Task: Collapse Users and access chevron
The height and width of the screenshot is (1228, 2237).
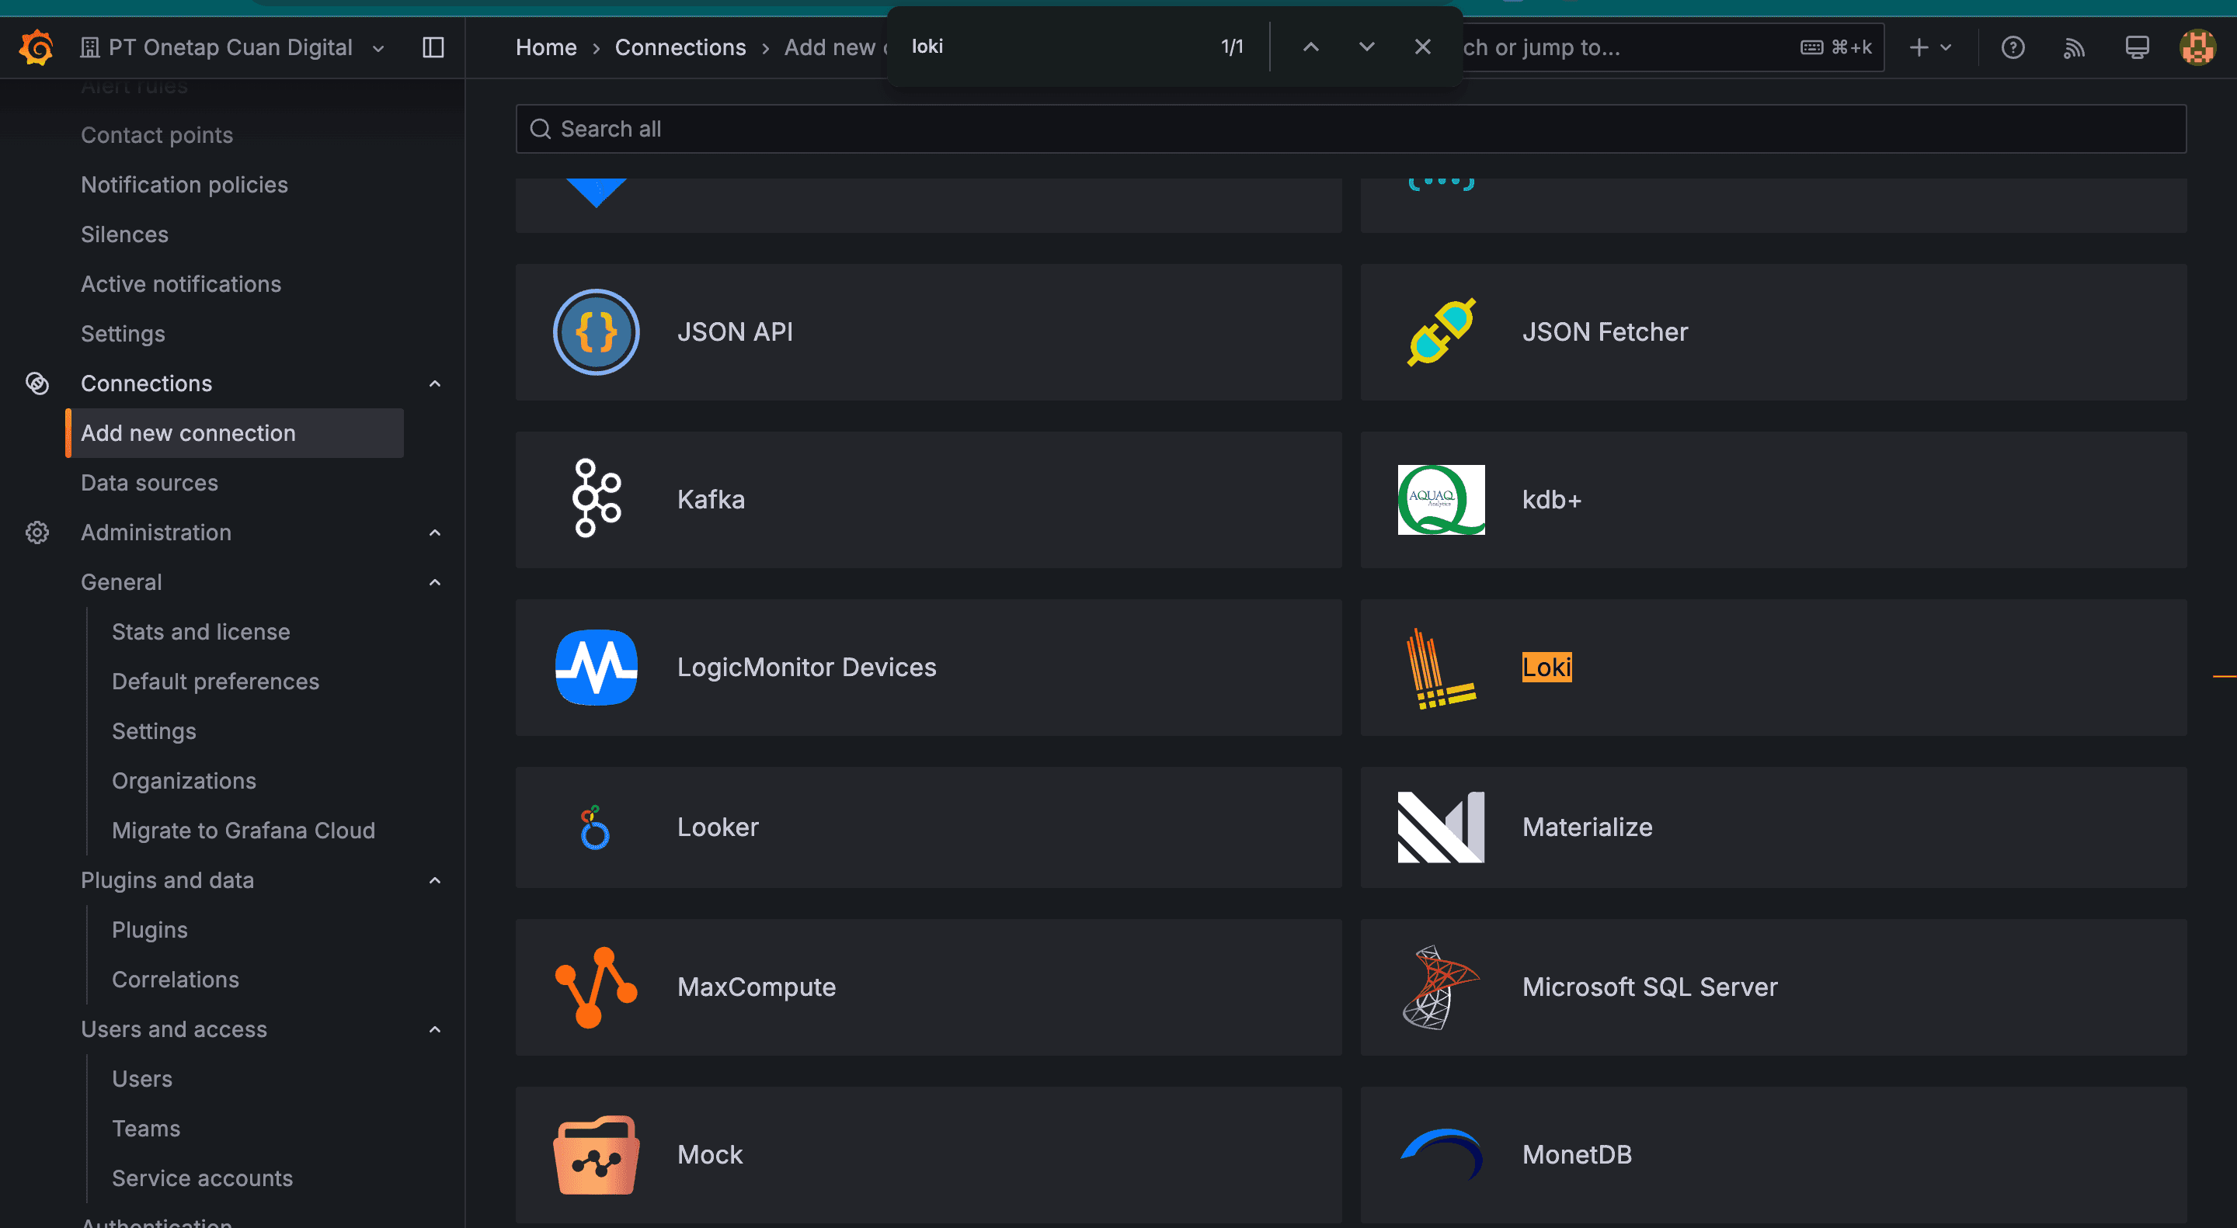Action: (x=435, y=1030)
